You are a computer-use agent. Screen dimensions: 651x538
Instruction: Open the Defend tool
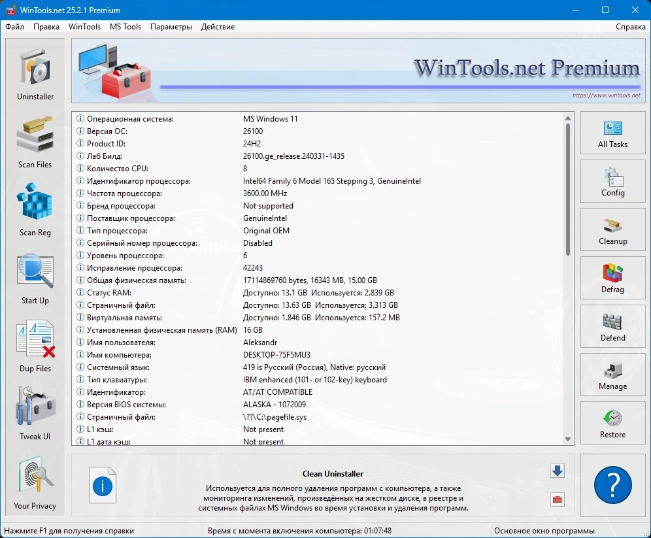click(612, 326)
